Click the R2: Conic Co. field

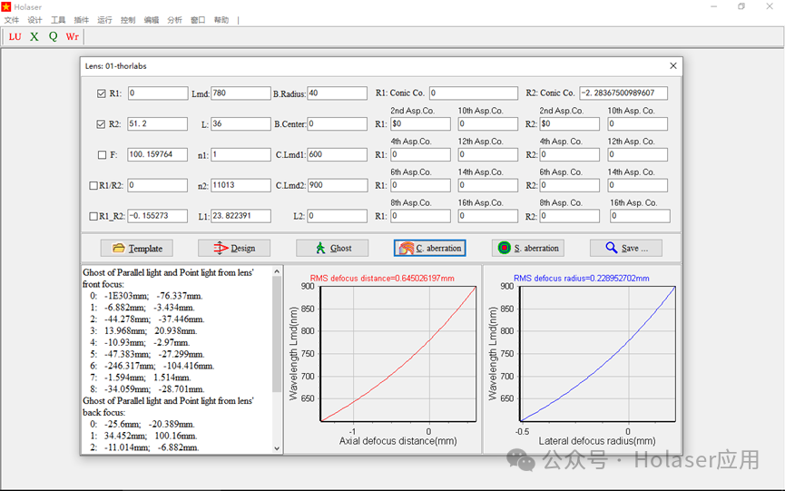(x=623, y=93)
